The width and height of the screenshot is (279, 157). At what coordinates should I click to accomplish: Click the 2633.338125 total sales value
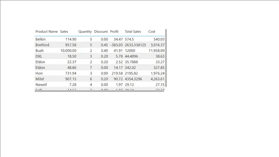click(x=136, y=45)
